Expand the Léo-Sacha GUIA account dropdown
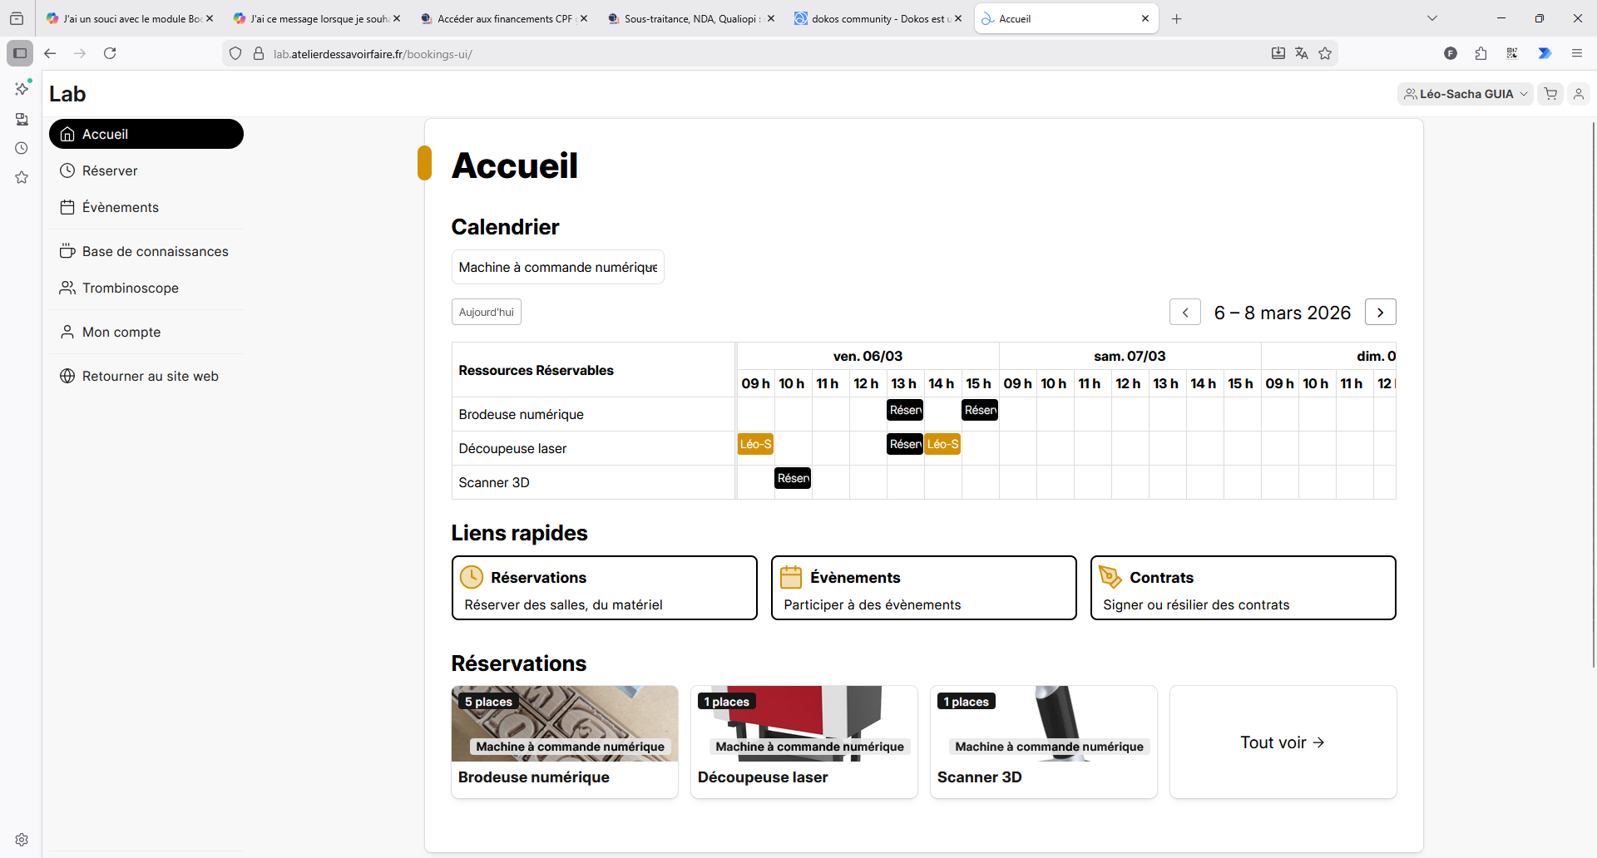The height and width of the screenshot is (858, 1597). pyautogui.click(x=1465, y=94)
